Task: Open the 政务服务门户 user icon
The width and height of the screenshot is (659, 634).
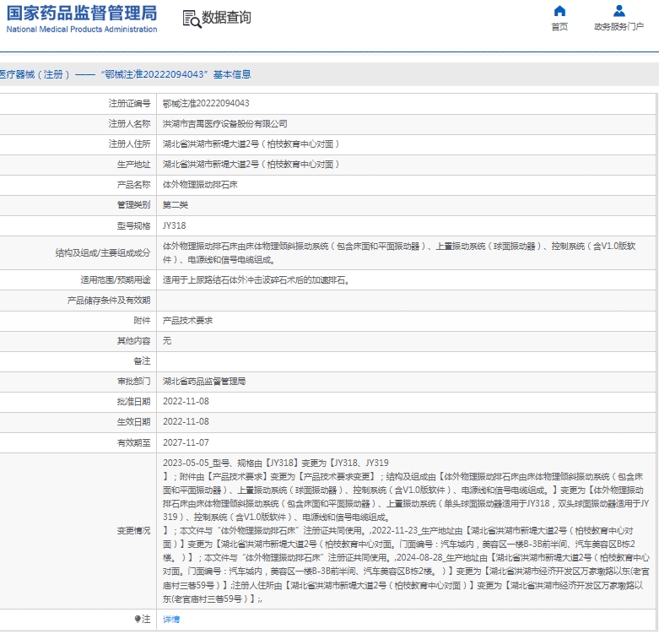Action: tap(618, 10)
